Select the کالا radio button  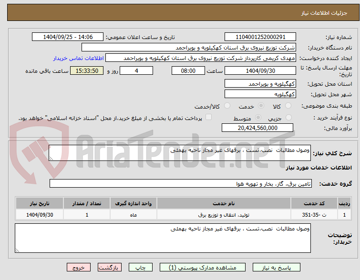pyautogui.click(x=288, y=106)
